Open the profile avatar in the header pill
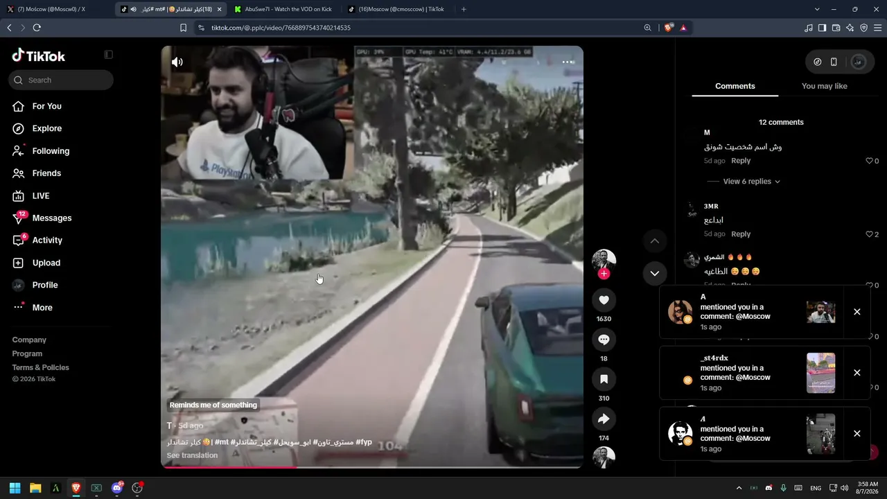 [858, 62]
